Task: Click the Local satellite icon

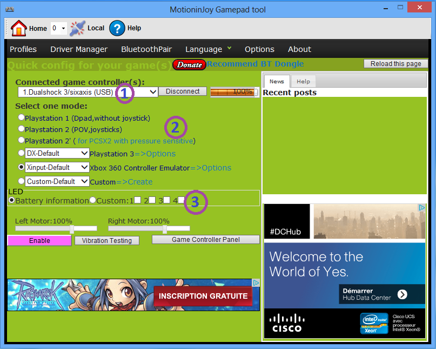Action: click(x=78, y=28)
